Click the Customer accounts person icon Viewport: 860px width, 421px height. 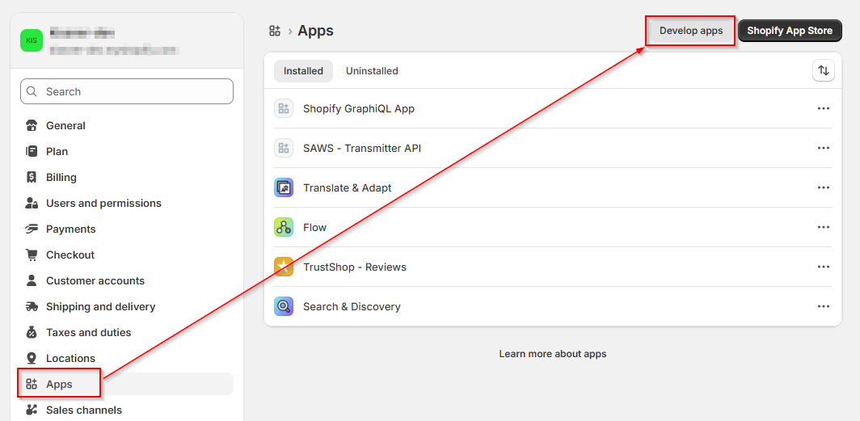(32, 280)
